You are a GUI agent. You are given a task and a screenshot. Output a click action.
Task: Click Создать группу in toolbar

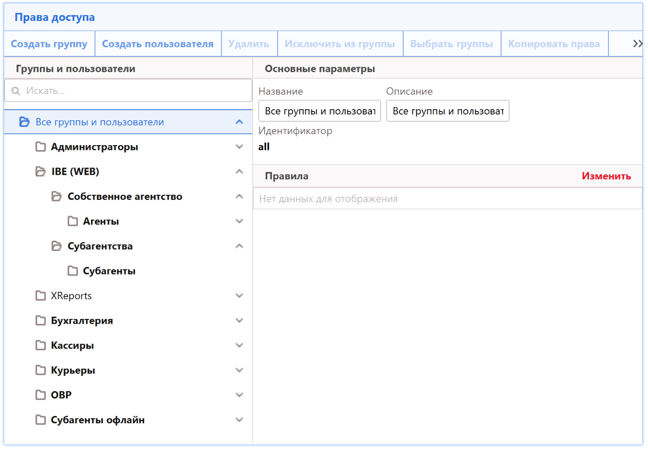point(49,44)
